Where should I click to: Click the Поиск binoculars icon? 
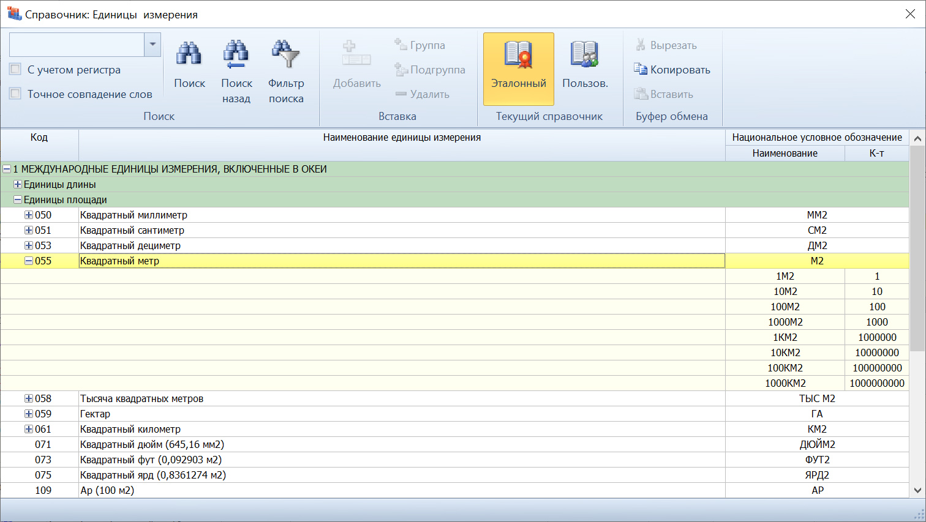pos(189,54)
